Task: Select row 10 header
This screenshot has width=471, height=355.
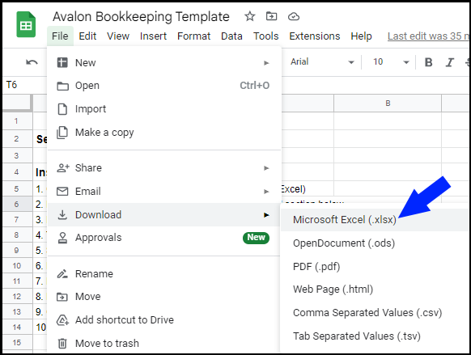Action: tap(17, 265)
